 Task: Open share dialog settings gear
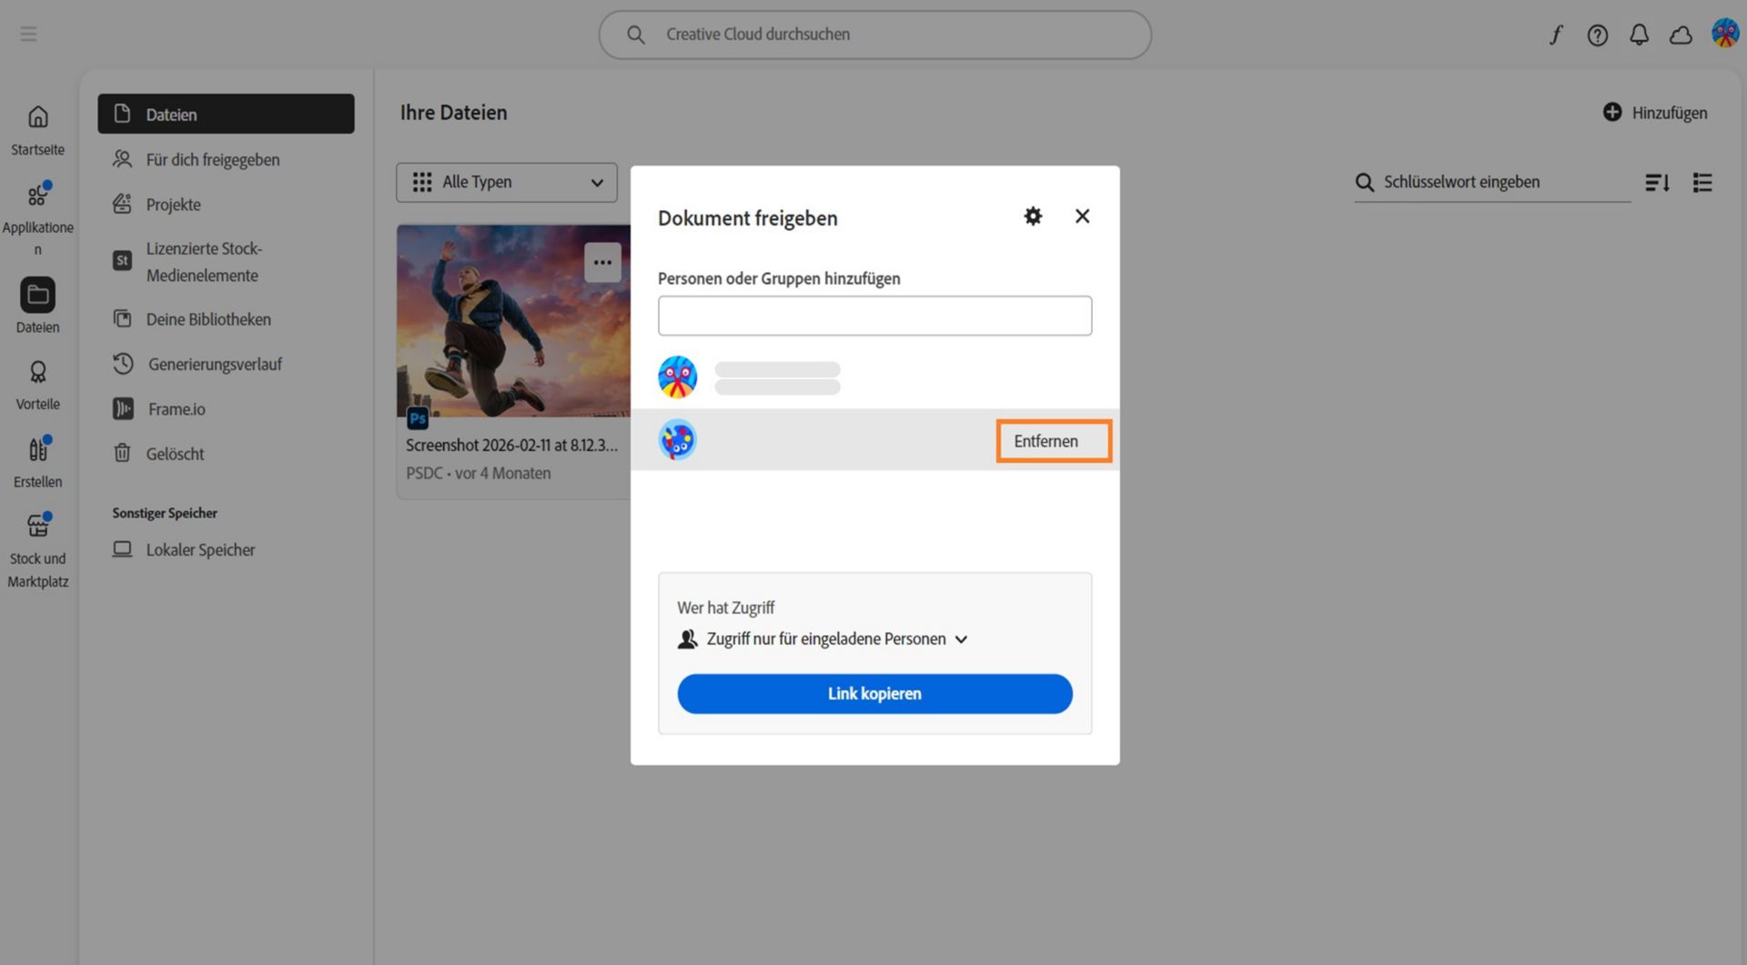click(1033, 216)
